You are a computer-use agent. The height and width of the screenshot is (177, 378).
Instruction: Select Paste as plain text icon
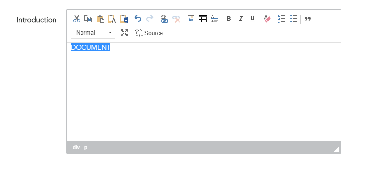pos(112,19)
